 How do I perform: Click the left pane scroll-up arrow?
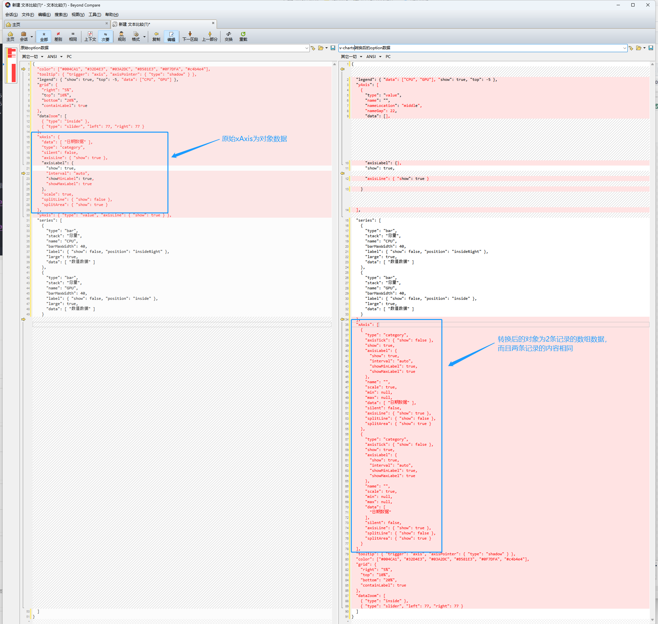(335, 64)
